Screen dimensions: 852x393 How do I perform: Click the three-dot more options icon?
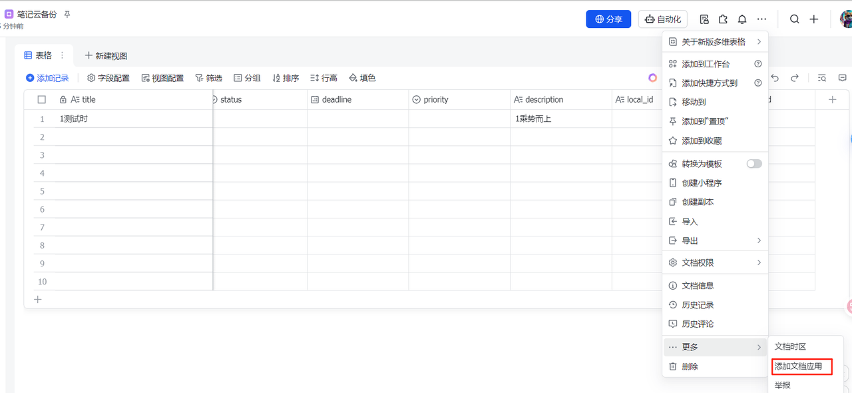tap(761, 19)
